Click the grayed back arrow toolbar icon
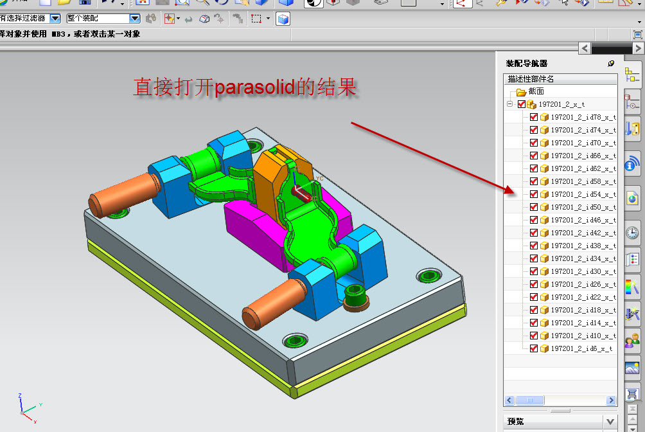The image size is (645, 432). 188,19
